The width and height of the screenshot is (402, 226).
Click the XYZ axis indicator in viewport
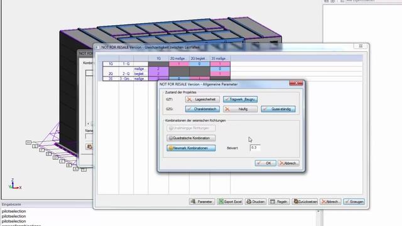click(14, 185)
